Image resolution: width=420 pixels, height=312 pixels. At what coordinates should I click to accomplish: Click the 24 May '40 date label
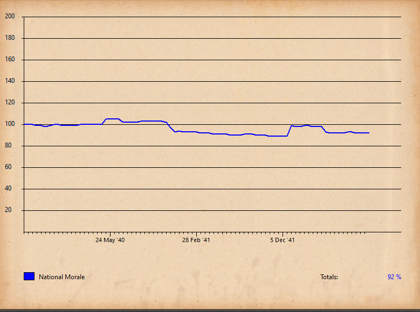(x=110, y=240)
